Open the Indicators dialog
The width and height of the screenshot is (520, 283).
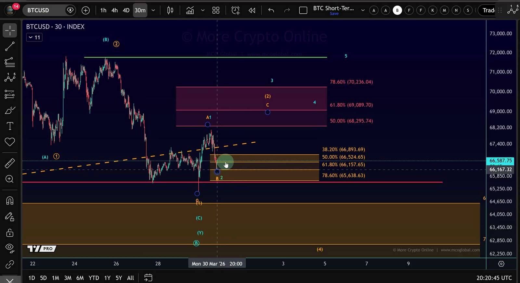point(190,10)
